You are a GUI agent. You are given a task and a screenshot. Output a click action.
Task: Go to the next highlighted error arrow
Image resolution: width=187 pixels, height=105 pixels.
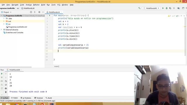click(184, 16)
